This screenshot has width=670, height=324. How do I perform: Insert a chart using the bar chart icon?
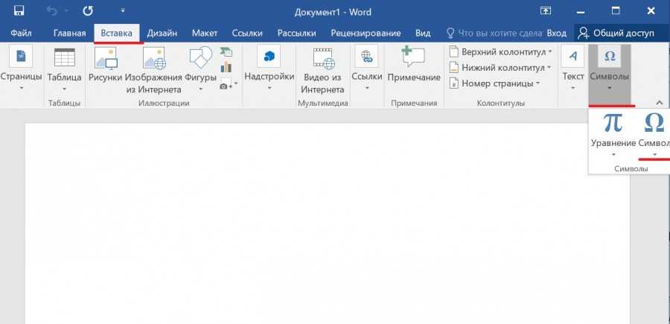click(x=226, y=69)
